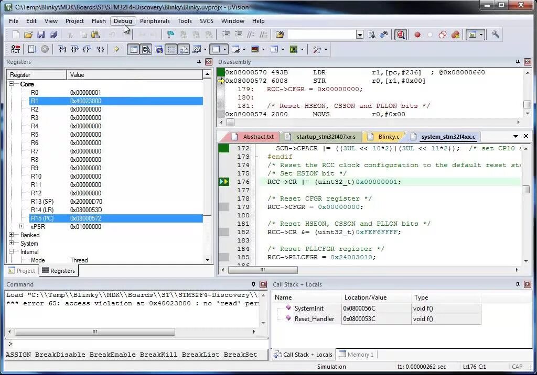Click the source editor horizontal scrollbar thumb

[263, 270]
